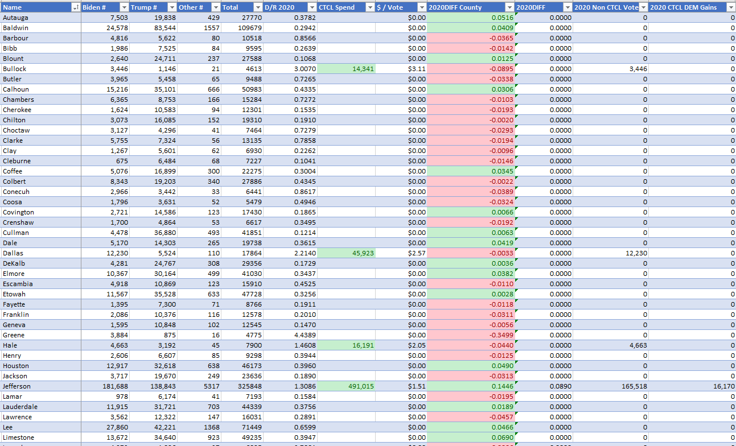This screenshot has height=446, width=736.
Task: Select the Escambia county name cell
Action: [40, 284]
